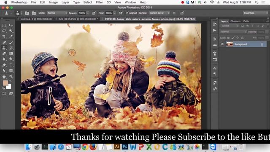Open the Brush panel toggle in options bar
This screenshot has width=270, height=152.
coord(27,13)
